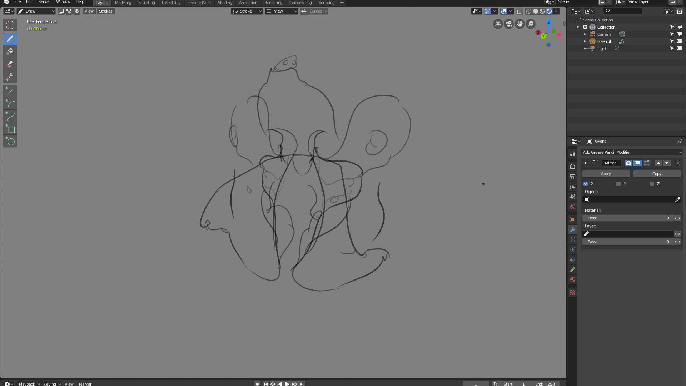Open Add Grease Pencil Modifier dropdown
This screenshot has width=686, height=386.
632,152
